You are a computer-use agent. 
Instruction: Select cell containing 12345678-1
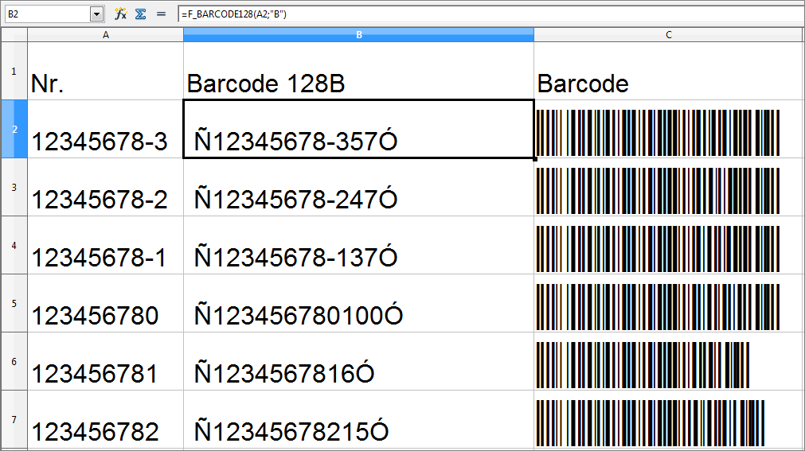click(105, 245)
